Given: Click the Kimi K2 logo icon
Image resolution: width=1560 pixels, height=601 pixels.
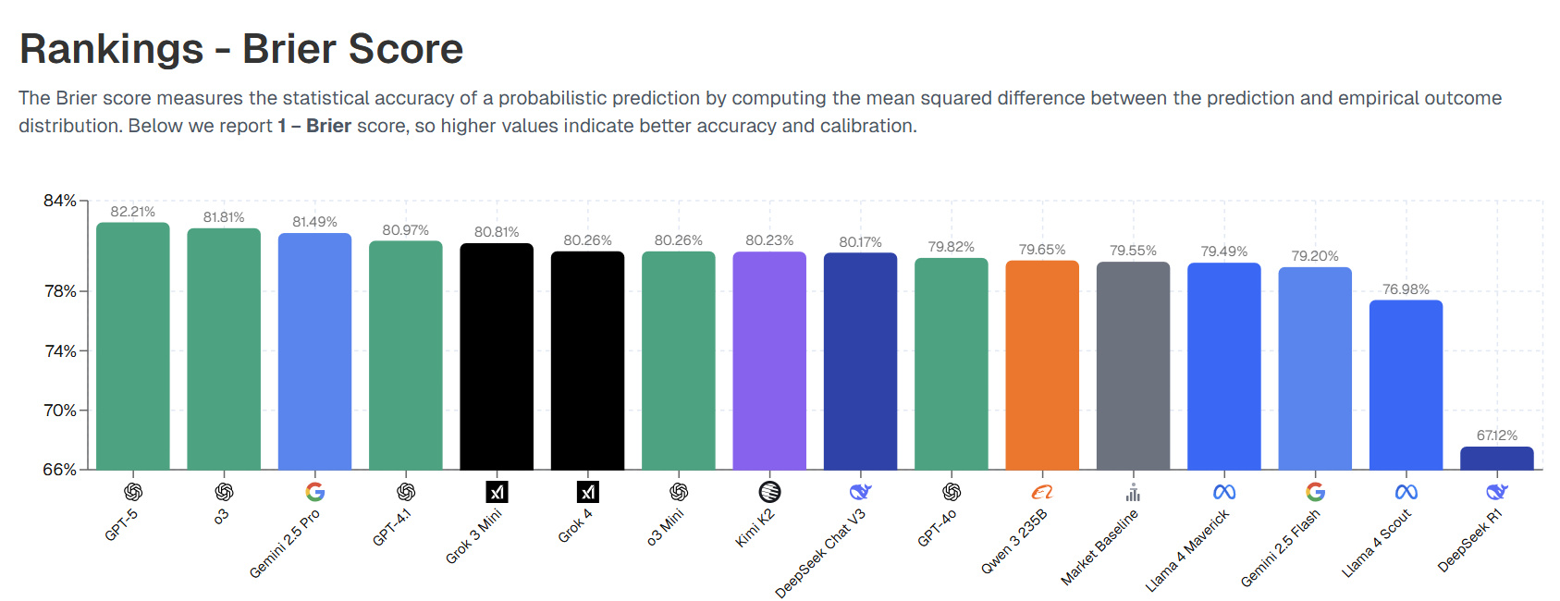Looking at the screenshot, I should point(769,492).
